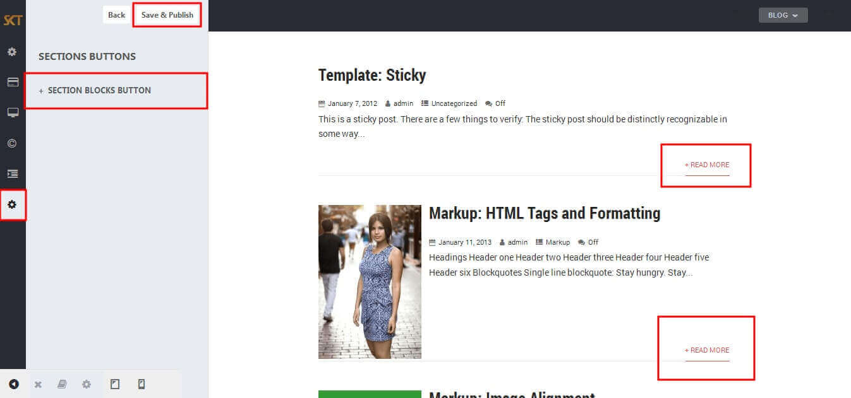Select the monitor display icon in sidebar
The image size is (851, 398).
coord(13,113)
